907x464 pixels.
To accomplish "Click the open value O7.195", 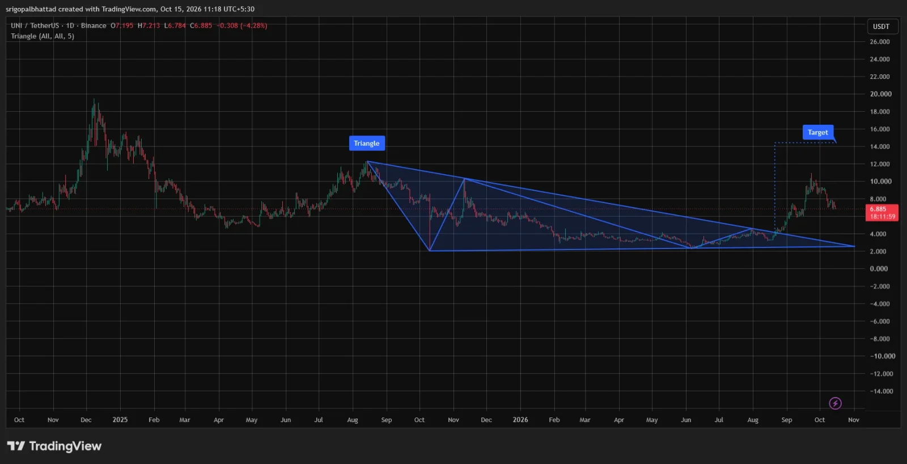I will click(x=122, y=26).
